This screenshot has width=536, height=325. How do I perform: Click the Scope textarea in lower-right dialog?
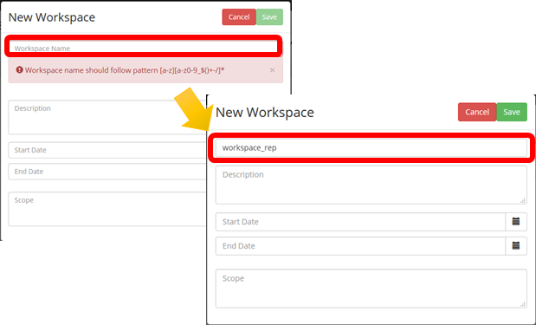tap(371, 289)
